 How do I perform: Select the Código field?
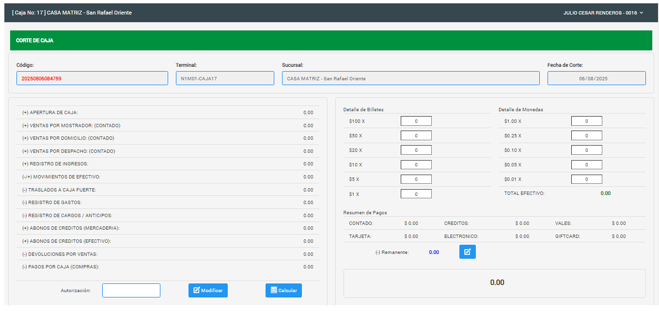(x=92, y=78)
